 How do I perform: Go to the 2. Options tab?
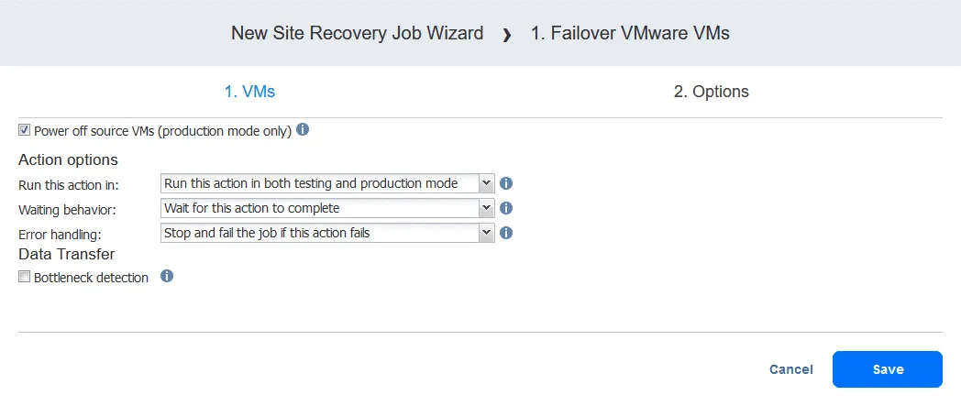(711, 92)
